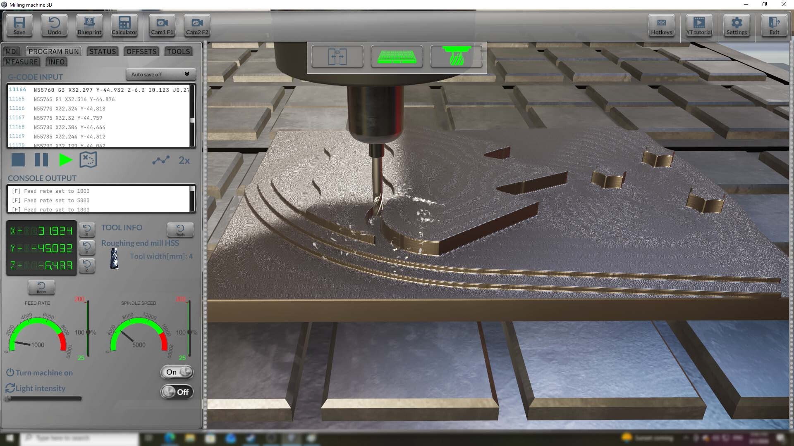The height and width of the screenshot is (446, 794).
Task: Open the MEASURE tab
Action: [22, 62]
